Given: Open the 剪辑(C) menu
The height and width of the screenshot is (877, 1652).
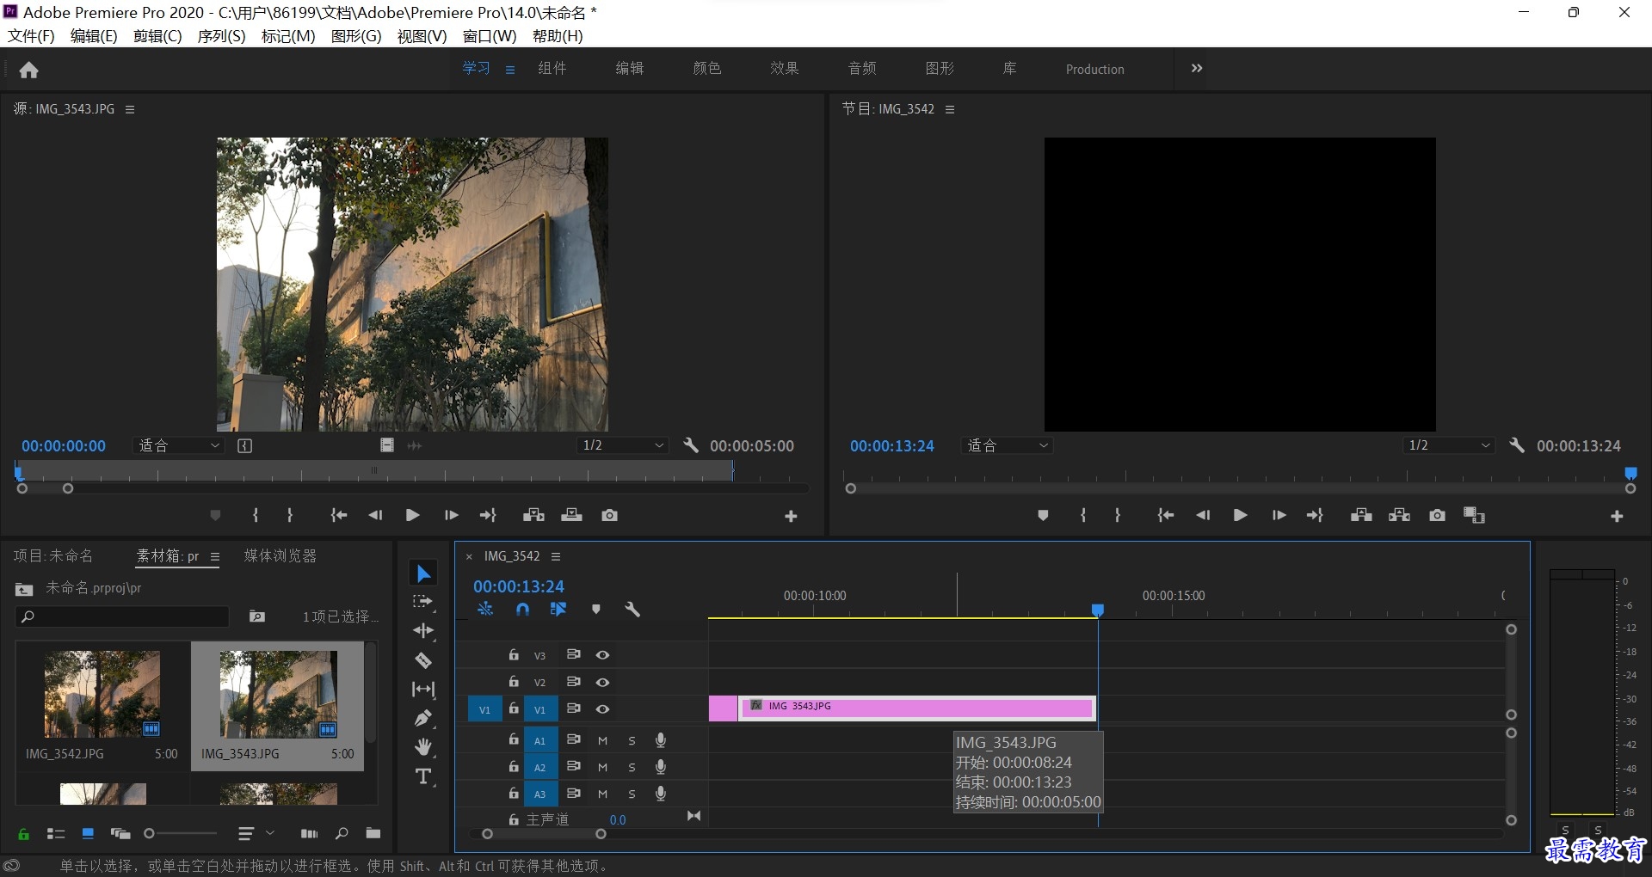Looking at the screenshot, I should [157, 36].
